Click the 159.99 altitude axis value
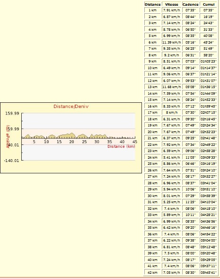 (12, 113)
